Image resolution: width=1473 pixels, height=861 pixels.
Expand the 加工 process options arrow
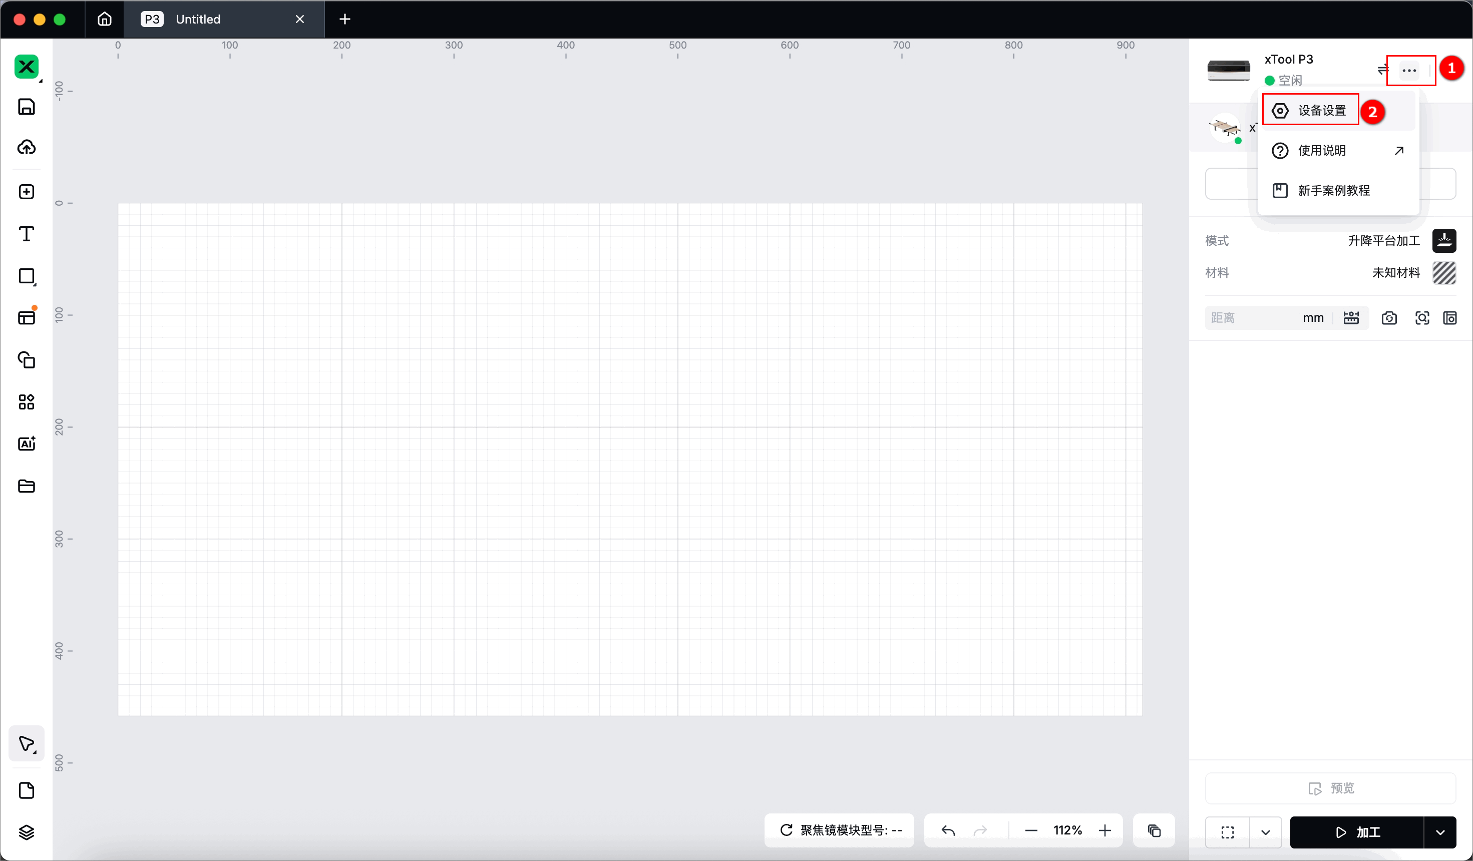1439,832
